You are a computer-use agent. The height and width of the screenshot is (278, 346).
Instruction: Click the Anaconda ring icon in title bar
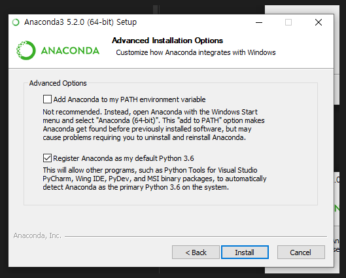pyautogui.click(x=16, y=22)
